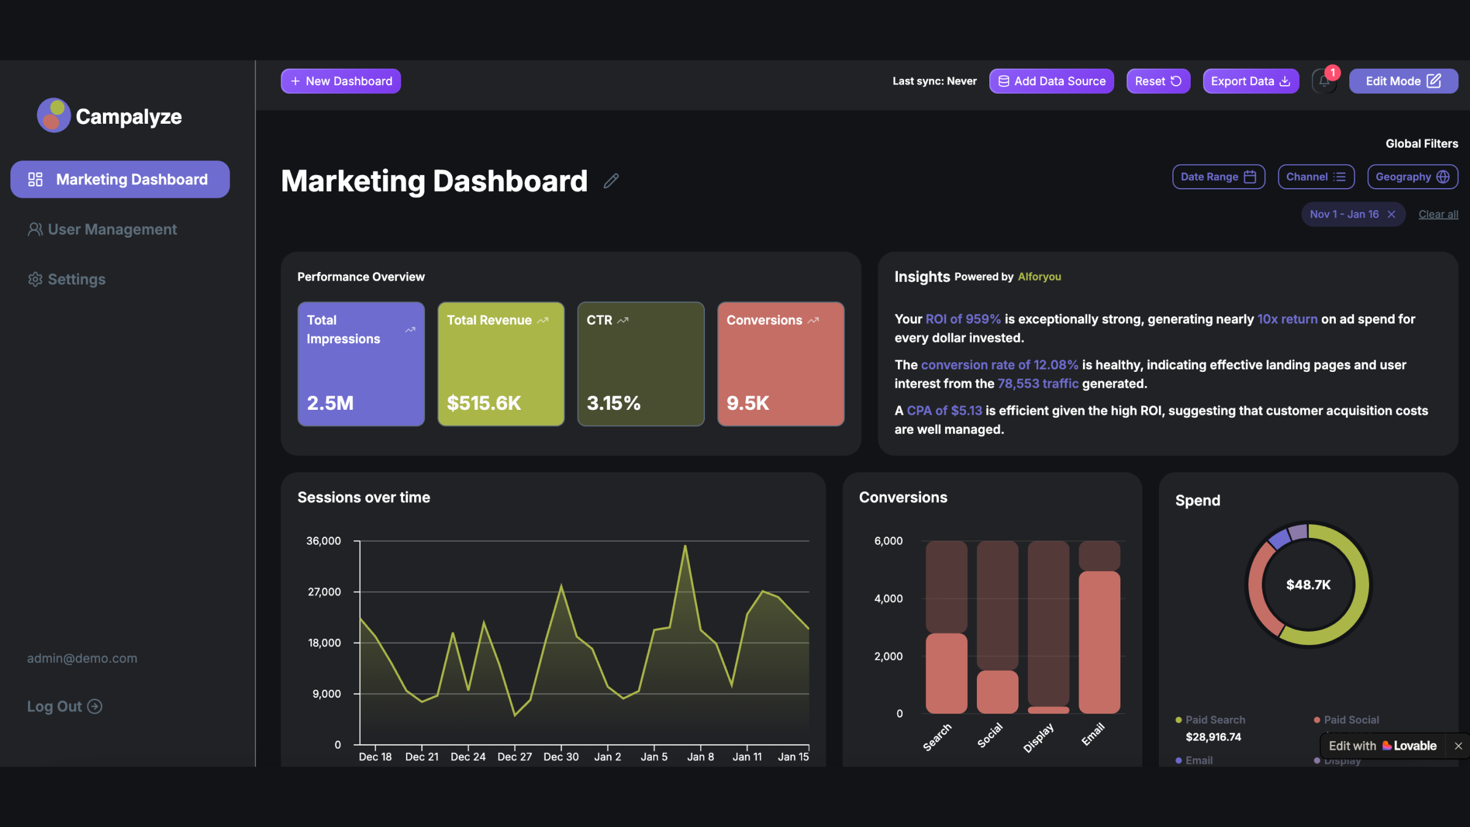Image resolution: width=1470 pixels, height=827 pixels.
Task: Click the Paid Search legend color dot
Action: pos(1178,720)
